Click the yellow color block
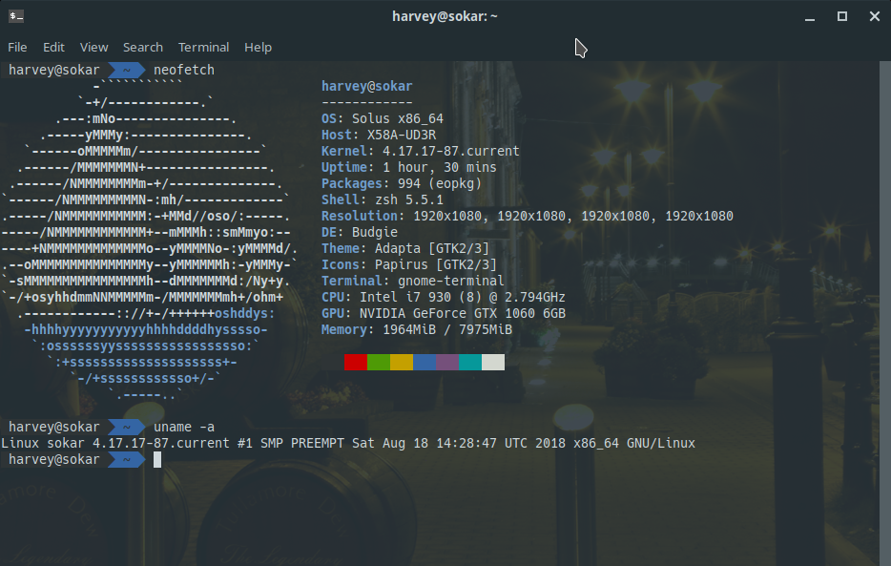The image size is (891, 566). (x=402, y=362)
